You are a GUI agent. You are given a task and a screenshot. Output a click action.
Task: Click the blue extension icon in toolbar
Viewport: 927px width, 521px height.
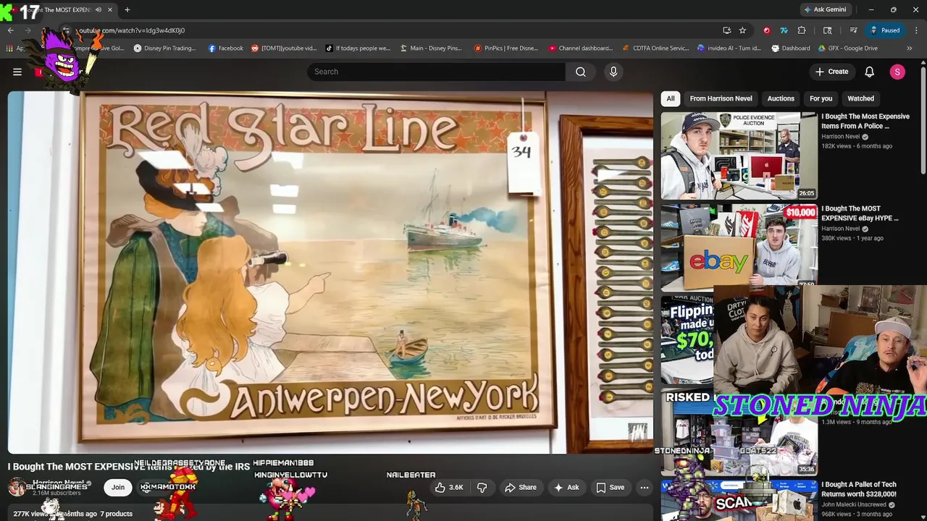click(x=784, y=30)
